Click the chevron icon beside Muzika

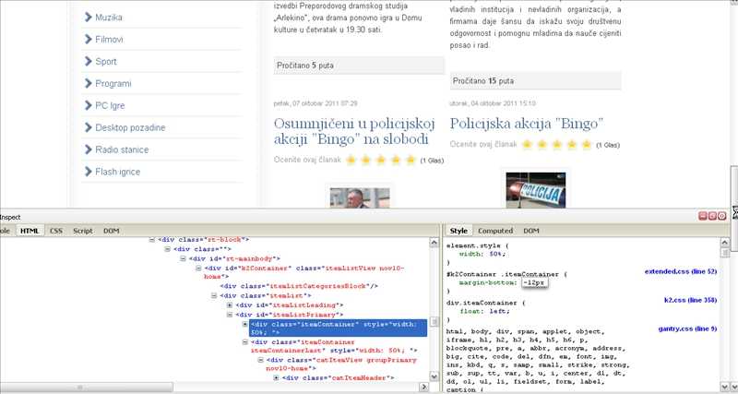coord(88,18)
